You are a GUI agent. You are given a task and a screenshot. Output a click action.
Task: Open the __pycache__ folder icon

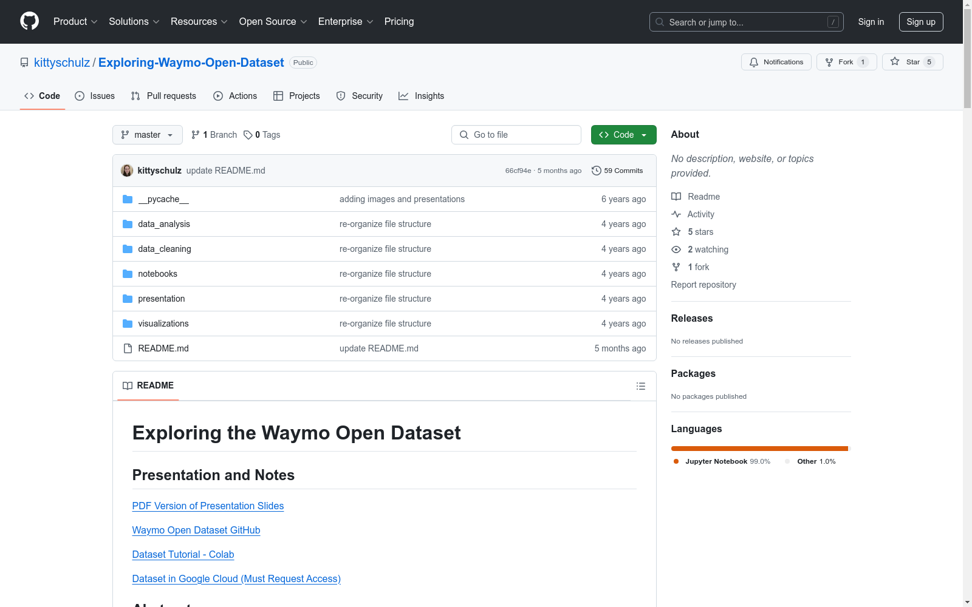click(128, 199)
